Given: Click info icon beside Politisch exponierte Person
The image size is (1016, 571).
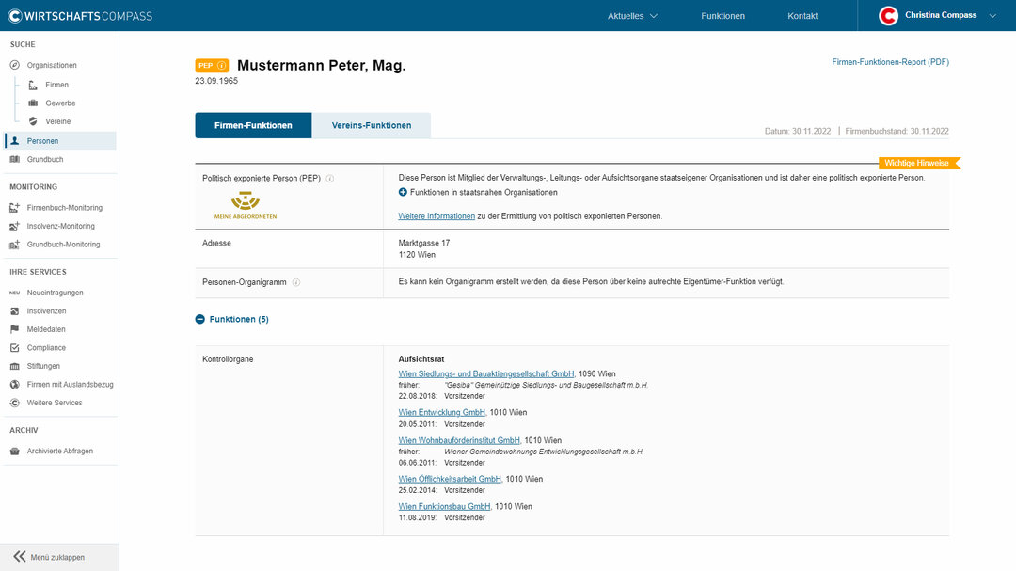Looking at the screenshot, I should (330, 178).
